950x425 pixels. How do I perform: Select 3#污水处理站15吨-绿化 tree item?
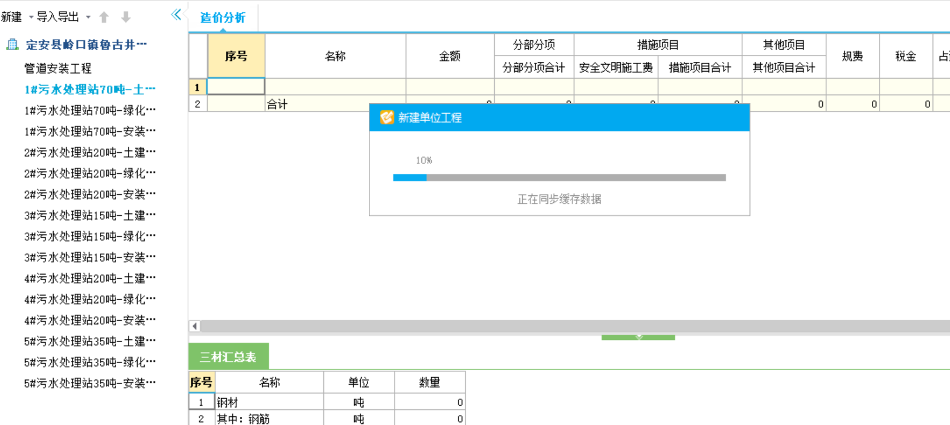[90, 236]
